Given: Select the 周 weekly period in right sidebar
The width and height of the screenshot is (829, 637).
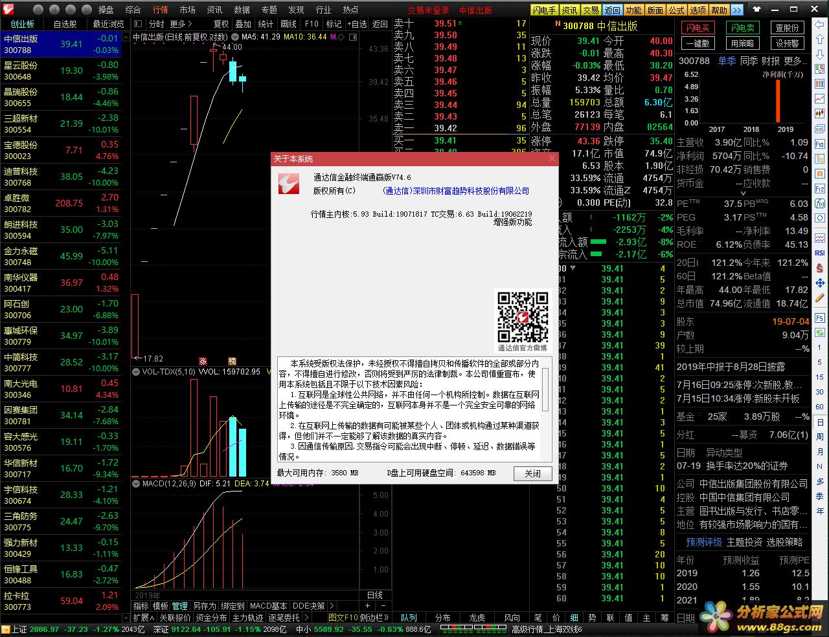Looking at the screenshot, I should [820, 437].
